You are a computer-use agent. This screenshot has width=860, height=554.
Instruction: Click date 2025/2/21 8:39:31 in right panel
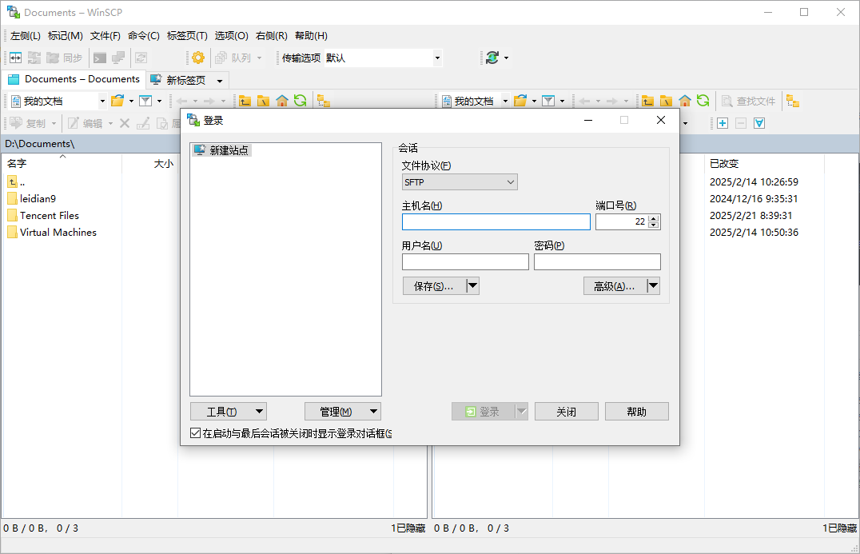[751, 216]
